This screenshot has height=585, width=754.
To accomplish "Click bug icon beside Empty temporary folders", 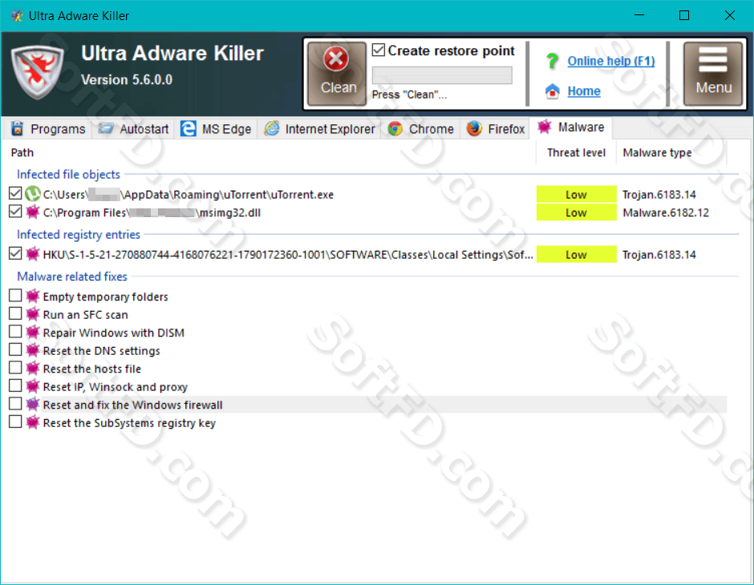I will coord(33,296).
